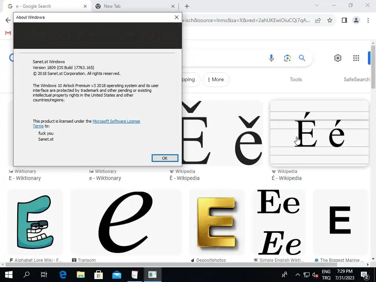Open the People icon in system tray

[285, 275]
